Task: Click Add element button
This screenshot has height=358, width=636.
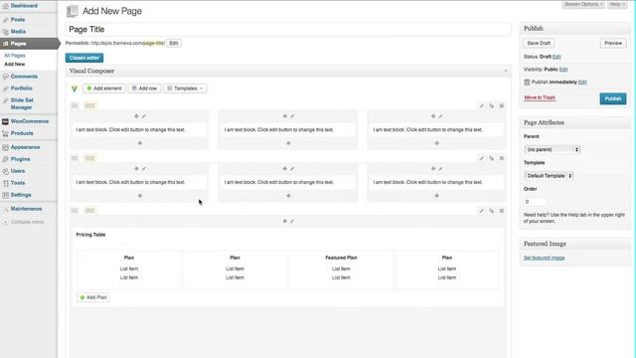Action: 104,89
